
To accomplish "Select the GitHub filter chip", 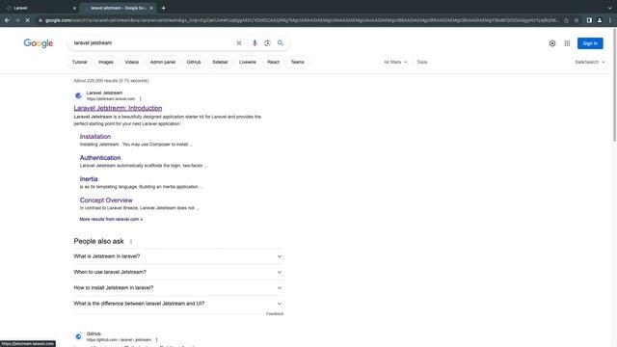I will tap(194, 62).
